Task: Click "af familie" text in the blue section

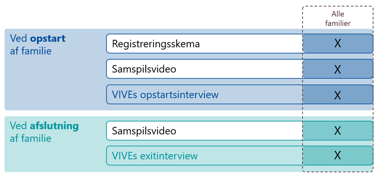Action: tap(31, 51)
